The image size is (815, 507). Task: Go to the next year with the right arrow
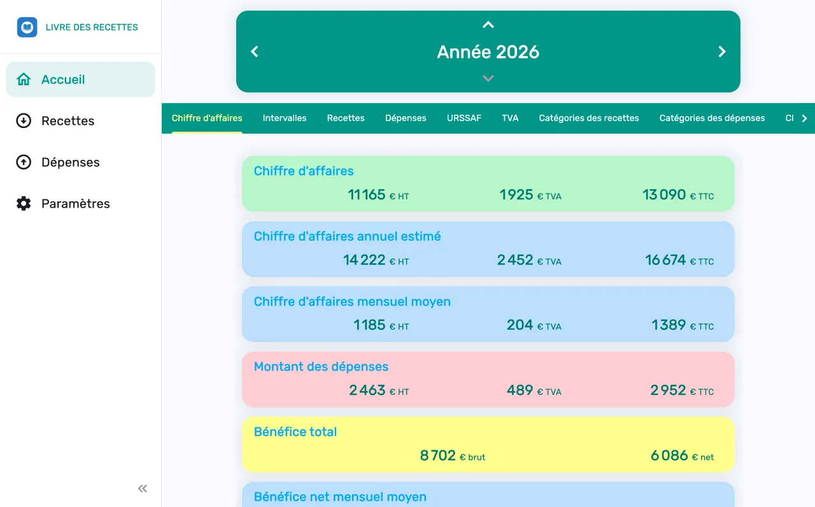coord(722,52)
